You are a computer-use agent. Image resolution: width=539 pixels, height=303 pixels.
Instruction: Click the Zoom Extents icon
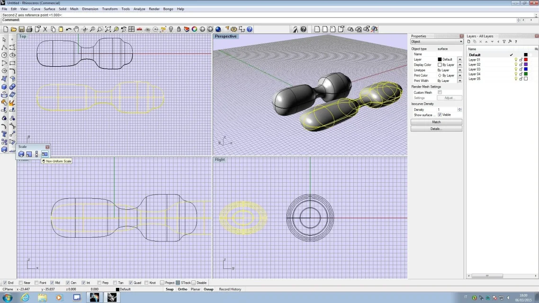[x=108, y=29]
